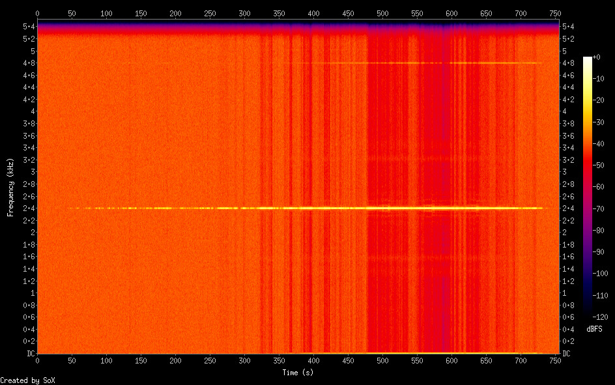
Task: Click the dBFS label under the color scale
Action: [594, 328]
